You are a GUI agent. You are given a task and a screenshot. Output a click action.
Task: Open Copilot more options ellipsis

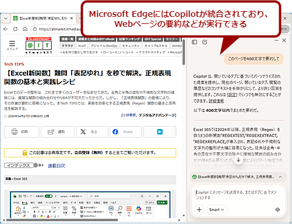point(276,40)
